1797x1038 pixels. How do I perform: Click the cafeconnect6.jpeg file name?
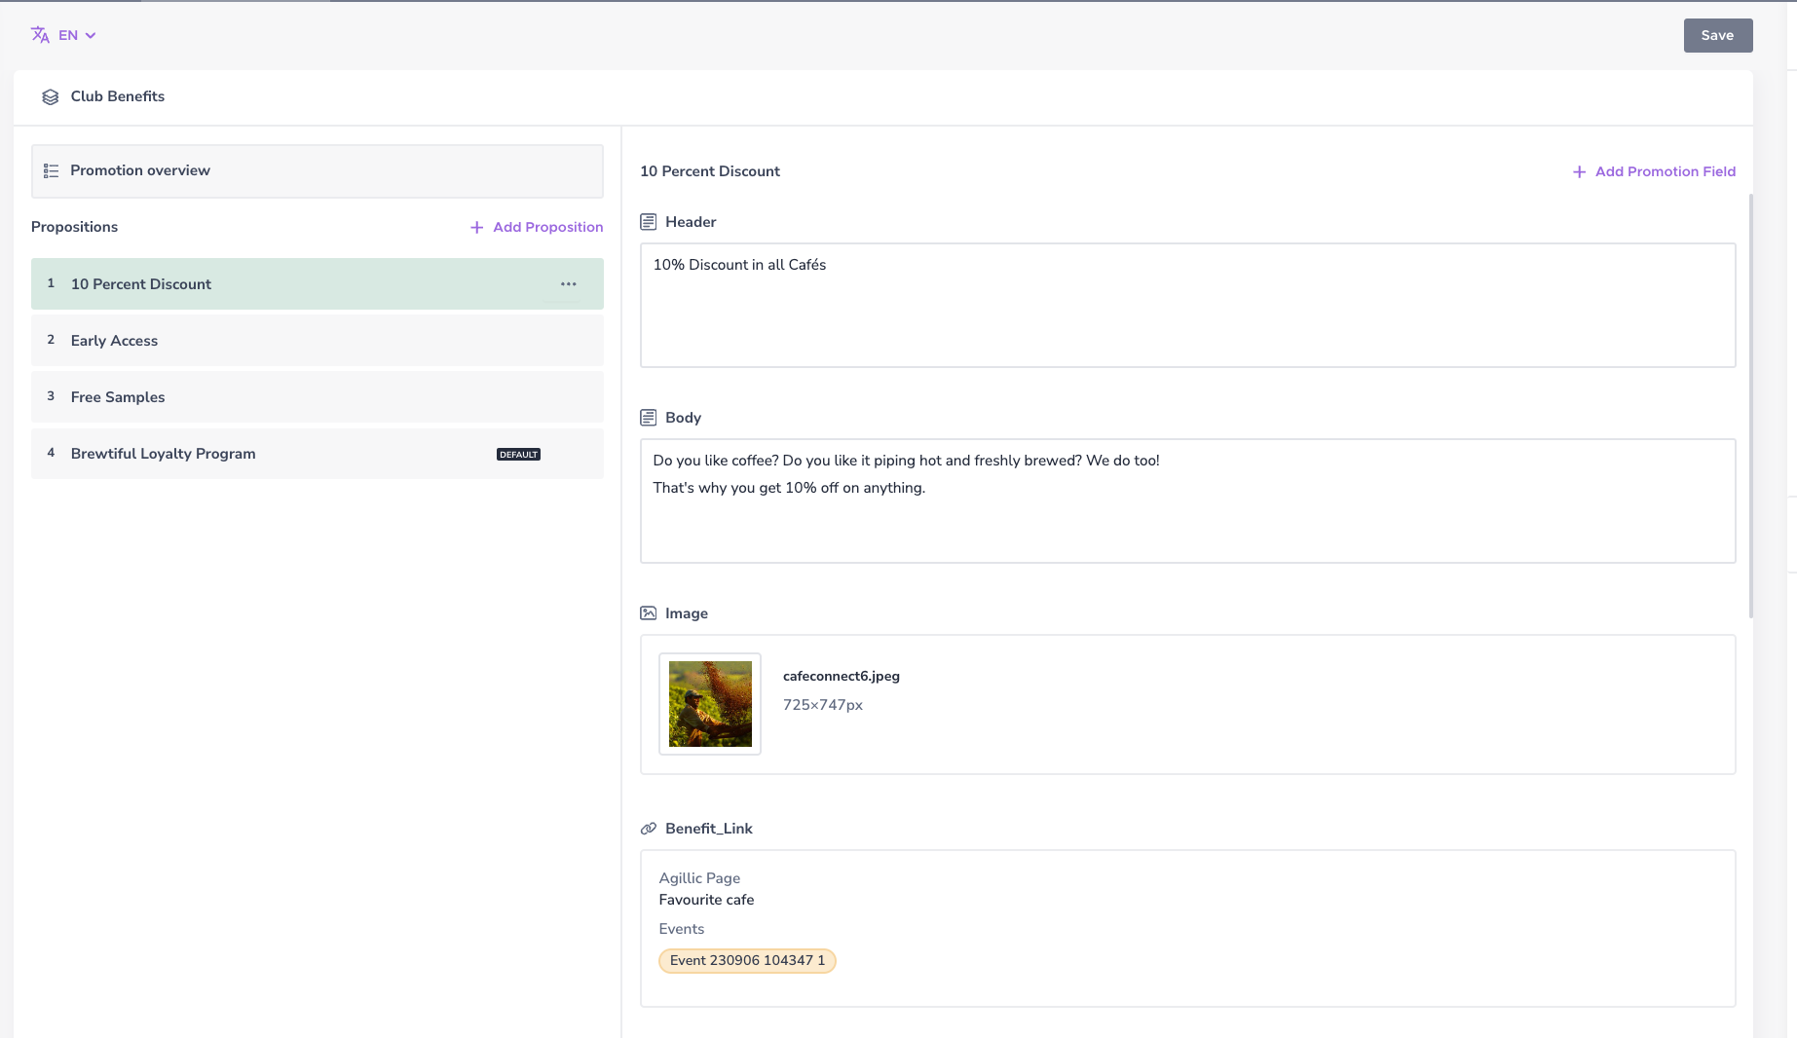click(841, 676)
